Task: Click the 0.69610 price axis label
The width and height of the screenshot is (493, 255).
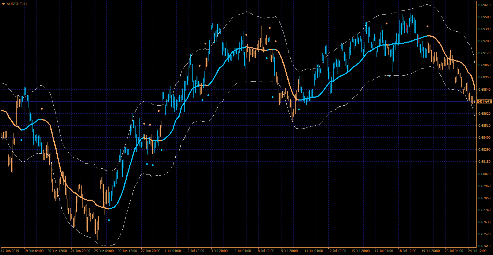Action: [484, 5]
